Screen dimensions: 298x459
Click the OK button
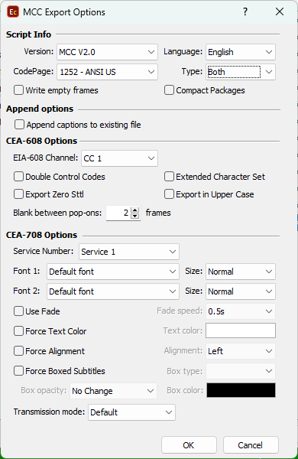[189, 445]
